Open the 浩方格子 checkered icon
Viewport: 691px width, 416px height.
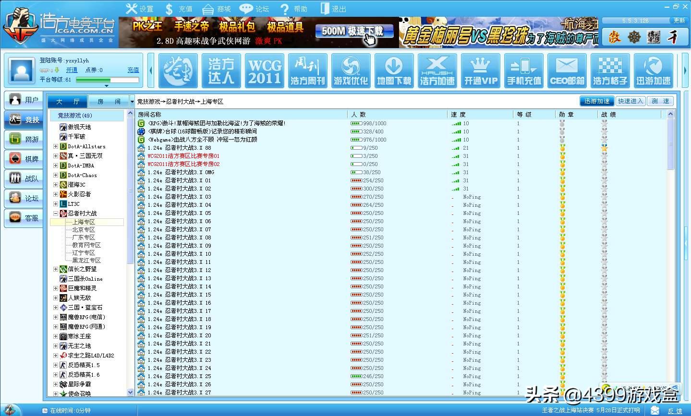point(610,71)
